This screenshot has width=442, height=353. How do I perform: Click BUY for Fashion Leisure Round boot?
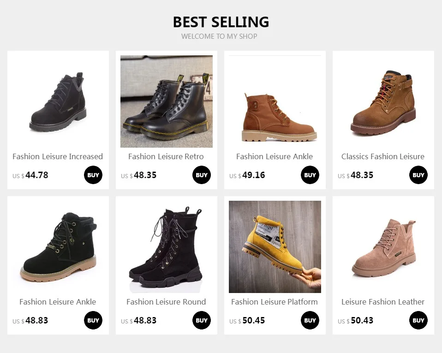pos(202,320)
